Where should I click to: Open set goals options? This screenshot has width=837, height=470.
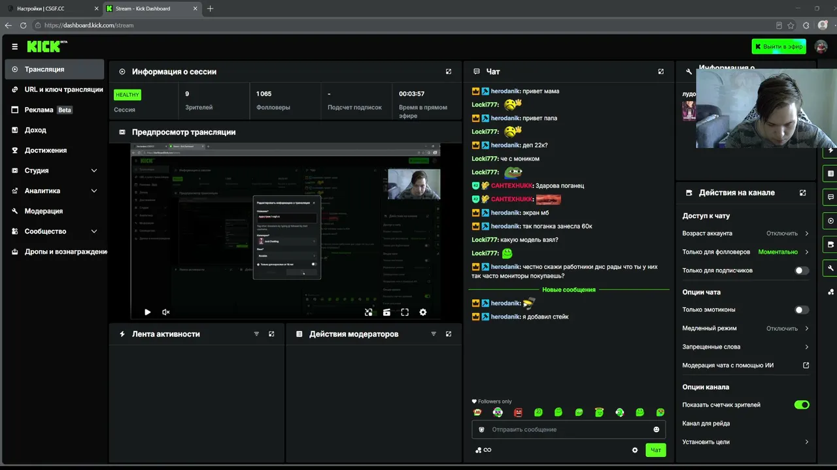(745, 442)
